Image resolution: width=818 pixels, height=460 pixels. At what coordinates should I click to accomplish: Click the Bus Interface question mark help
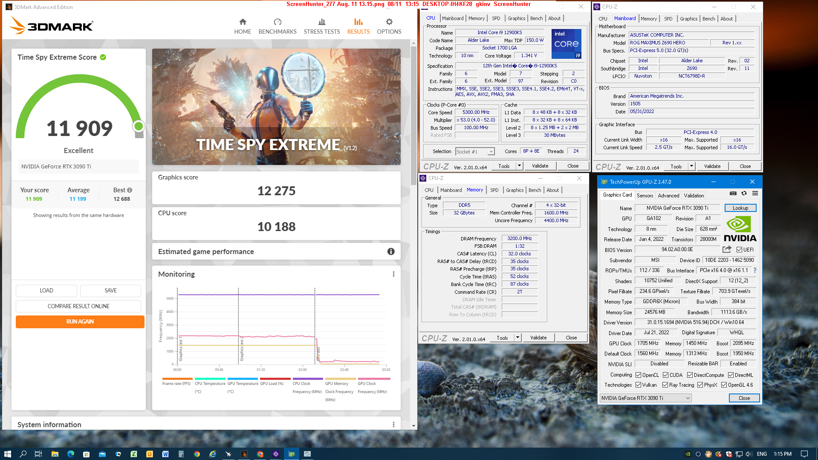coord(755,270)
